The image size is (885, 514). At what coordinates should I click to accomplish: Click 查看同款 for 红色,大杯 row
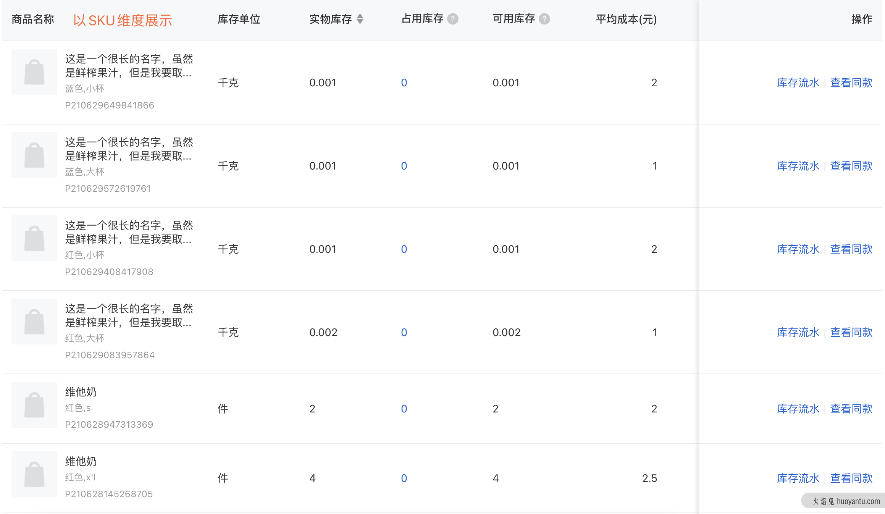[x=851, y=332]
